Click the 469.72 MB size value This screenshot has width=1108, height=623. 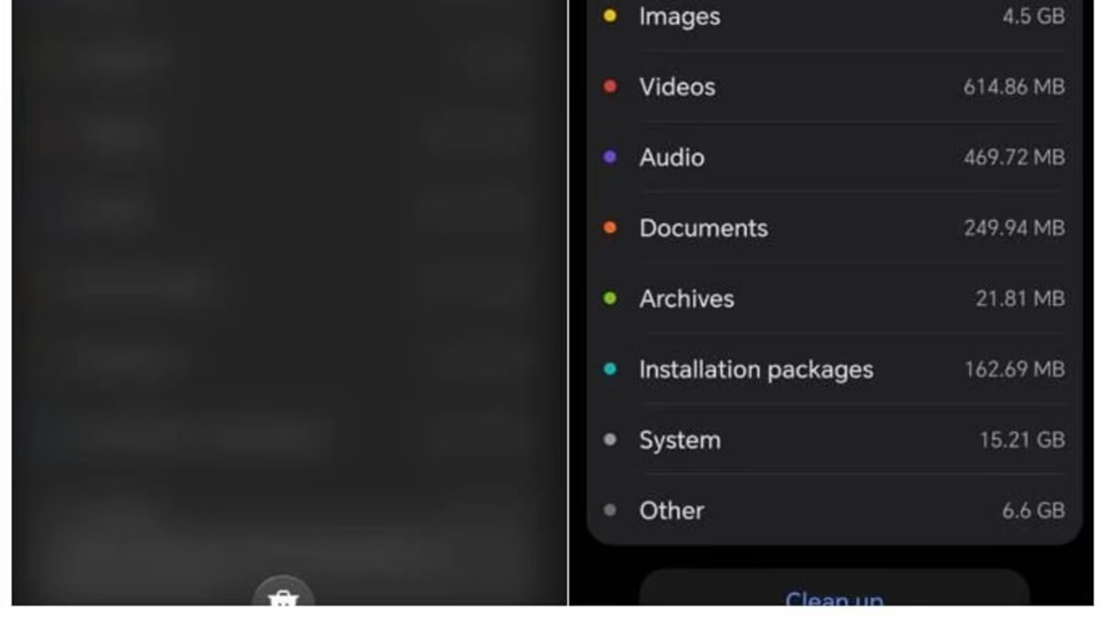pyautogui.click(x=1014, y=157)
